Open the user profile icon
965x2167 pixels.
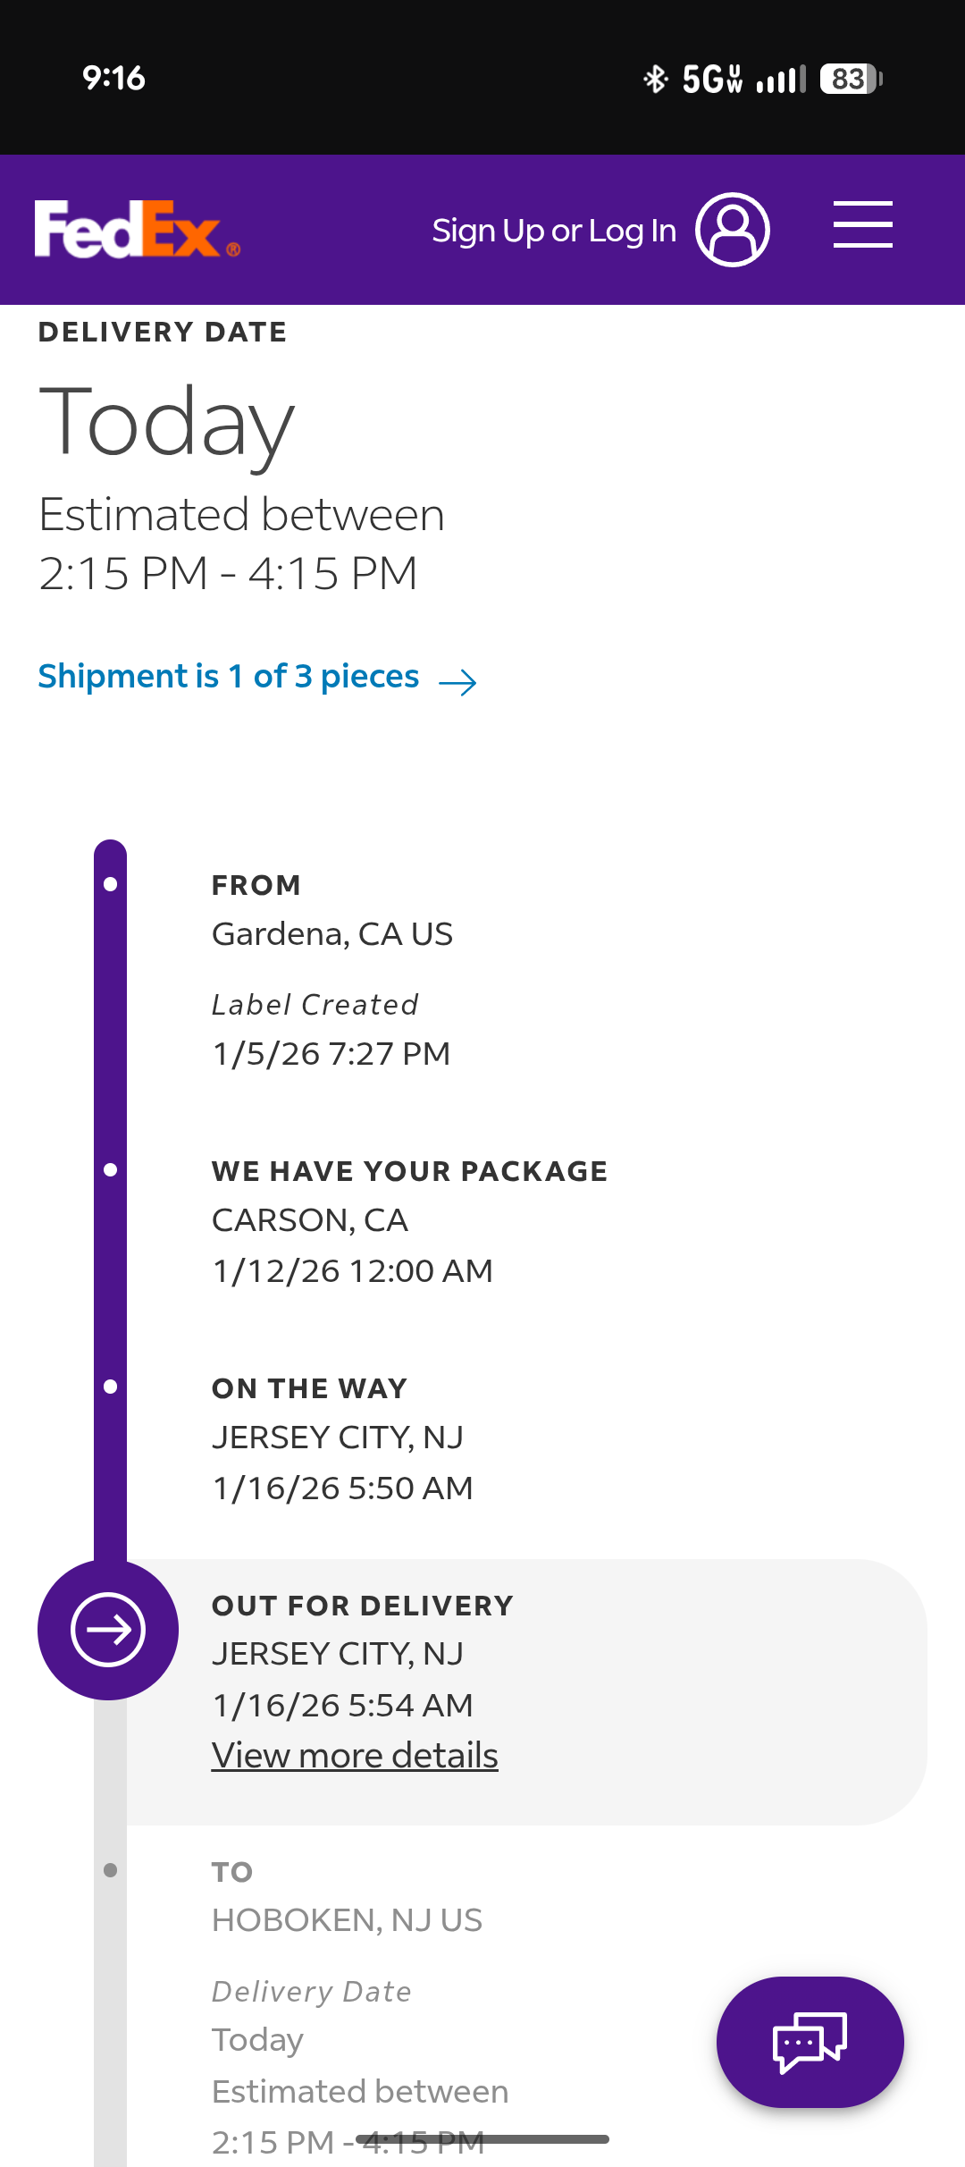pos(733,230)
